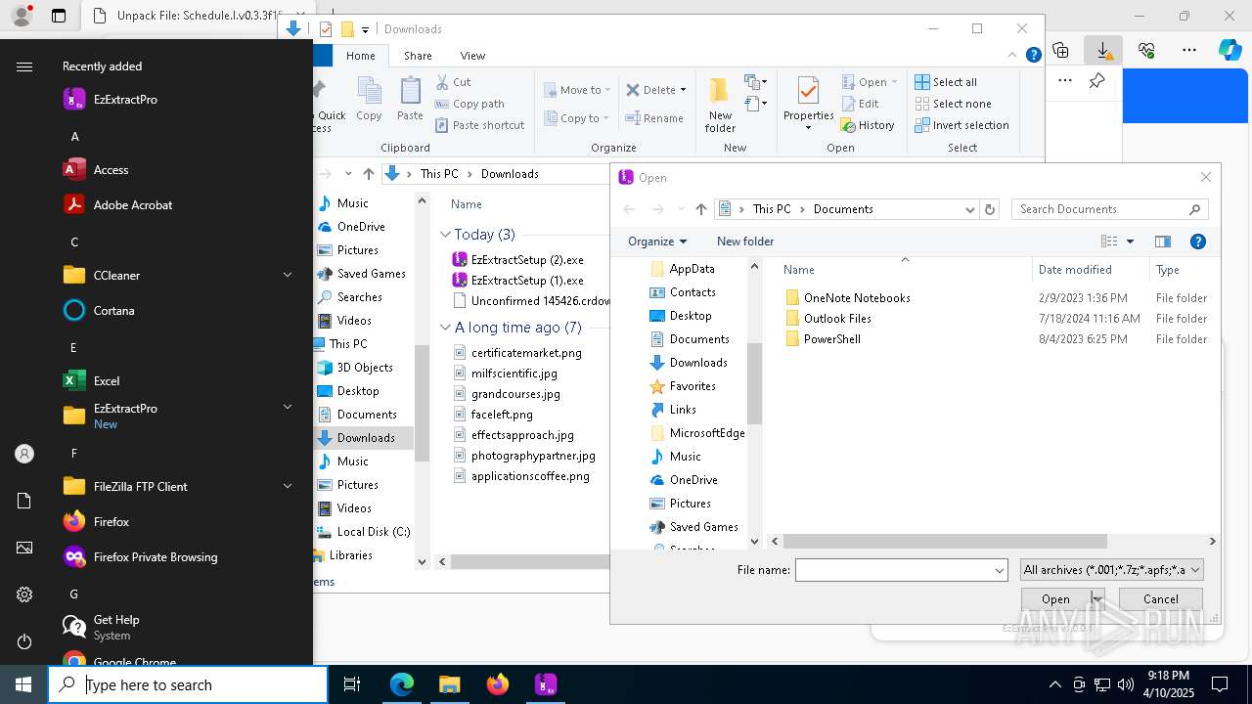
Task: Open File Explorer from taskbar
Action: tap(449, 684)
